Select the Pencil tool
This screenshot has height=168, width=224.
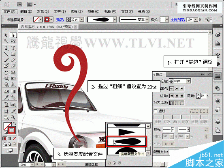coord(13,60)
